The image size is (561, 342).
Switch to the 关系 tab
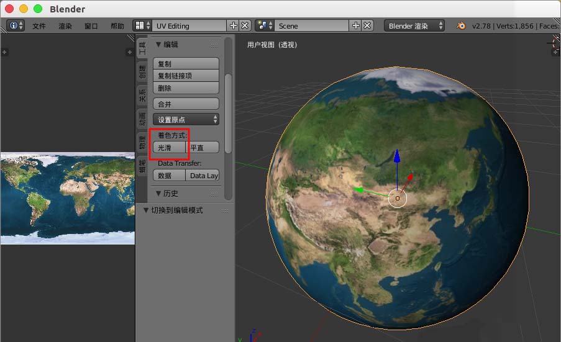pos(142,95)
